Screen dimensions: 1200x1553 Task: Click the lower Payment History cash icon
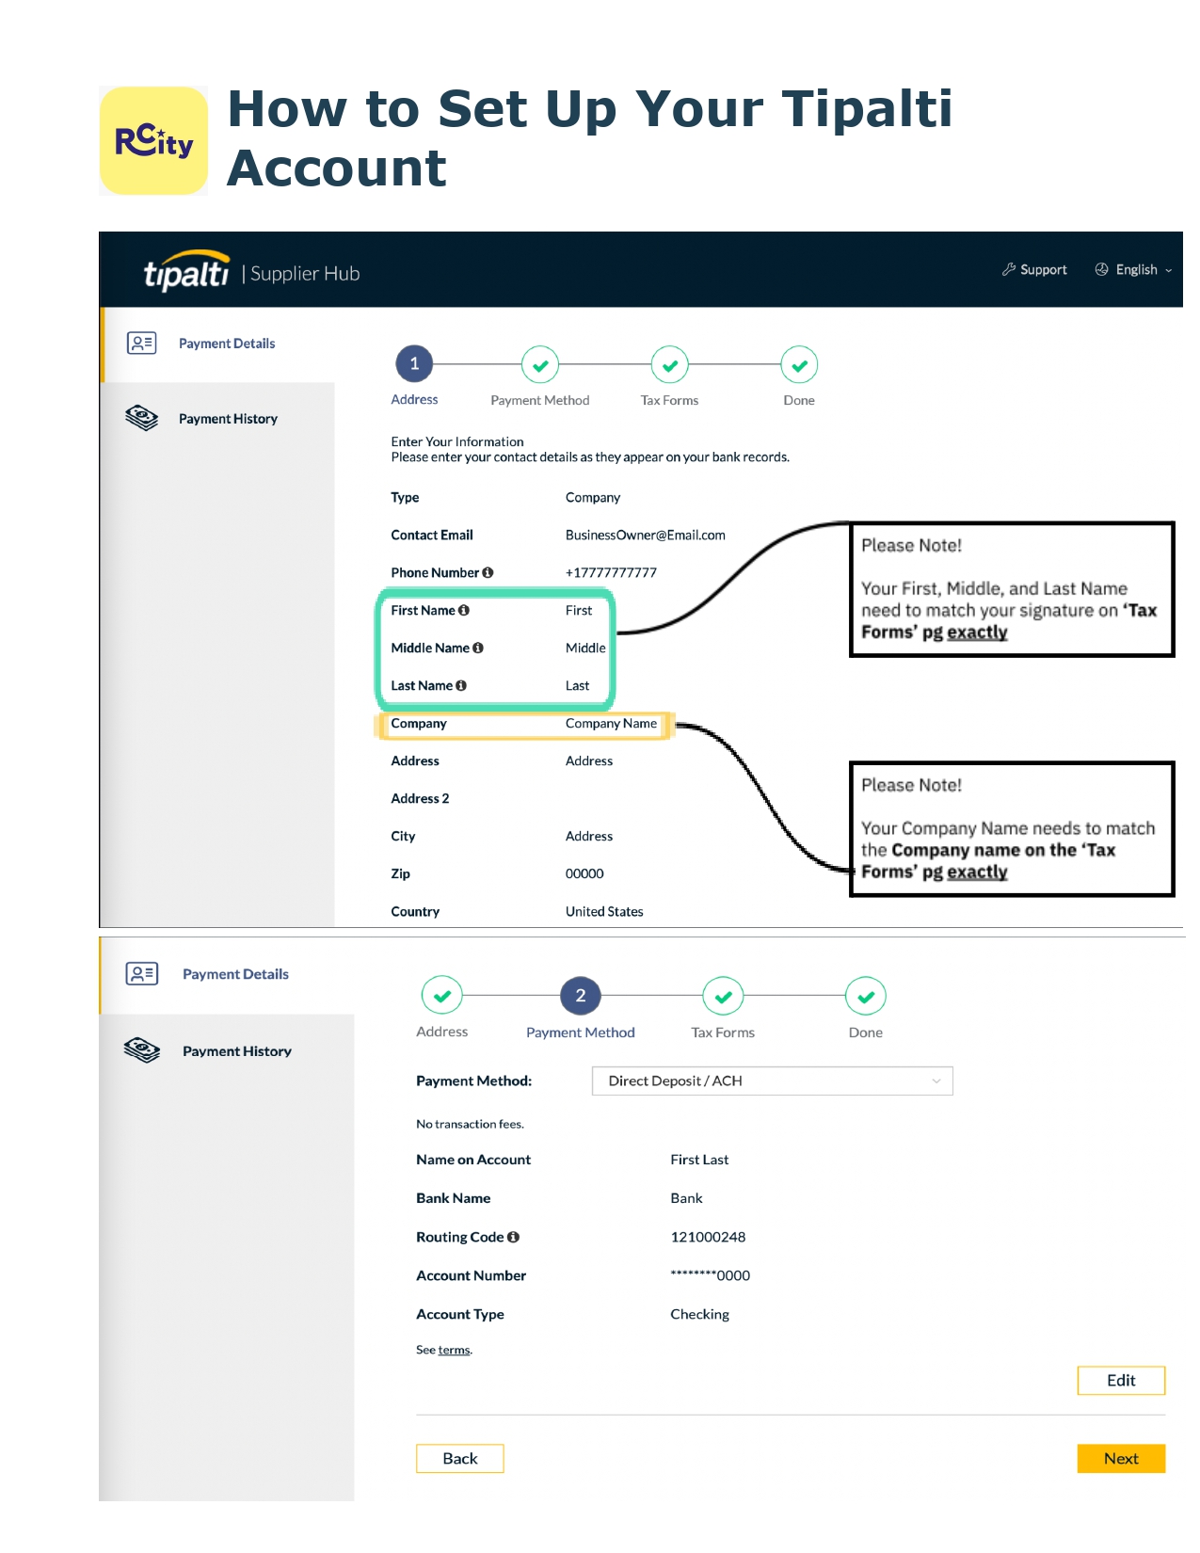coord(142,1049)
